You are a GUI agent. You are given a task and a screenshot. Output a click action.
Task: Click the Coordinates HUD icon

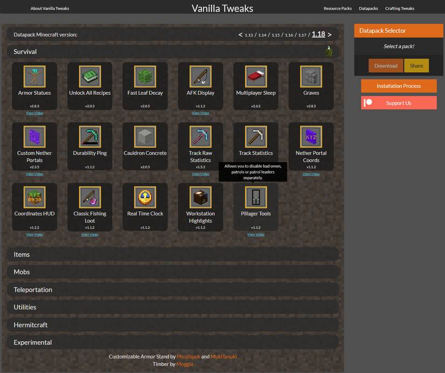(x=34, y=197)
